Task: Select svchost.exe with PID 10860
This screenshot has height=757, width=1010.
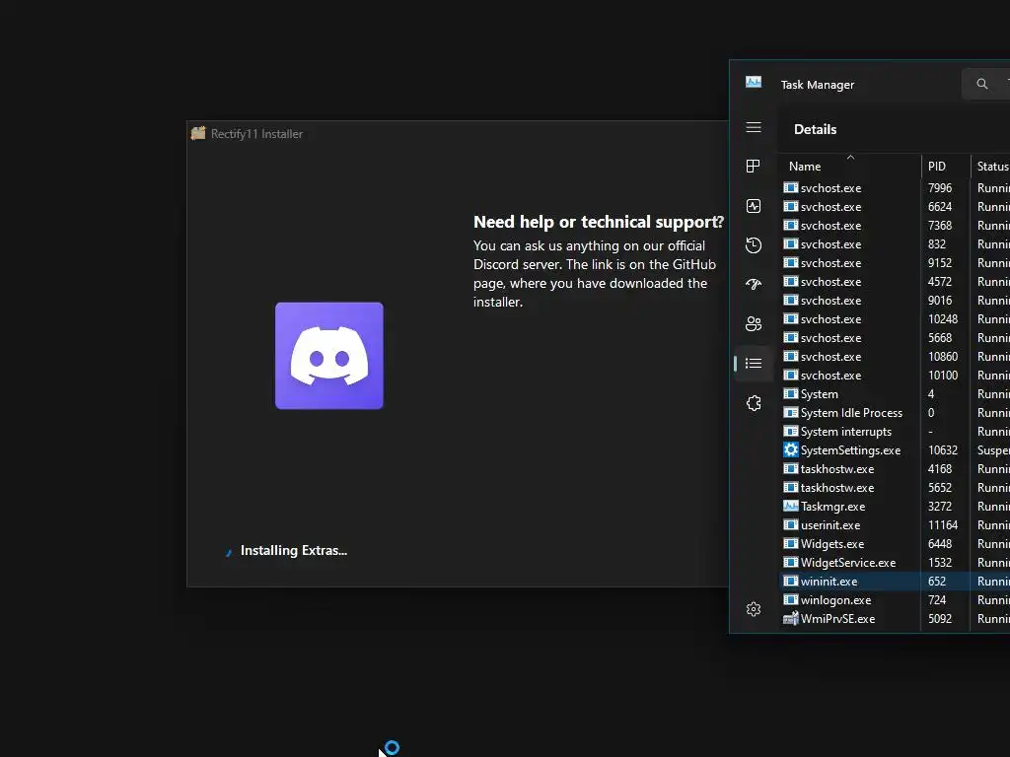Action: coord(830,356)
